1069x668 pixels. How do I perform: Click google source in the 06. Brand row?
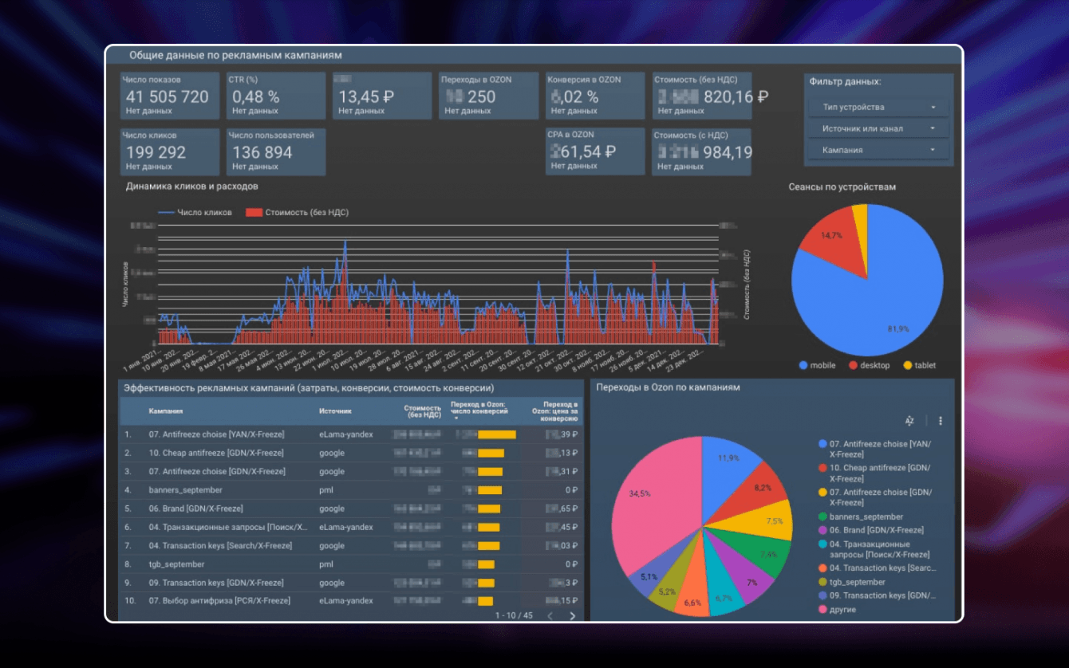[x=332, y=509]
